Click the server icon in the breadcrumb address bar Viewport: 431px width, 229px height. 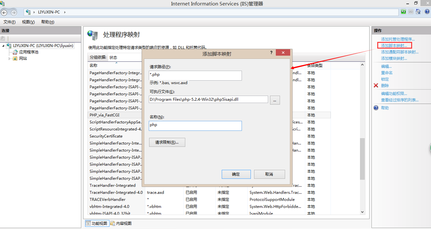coord(28,12)
